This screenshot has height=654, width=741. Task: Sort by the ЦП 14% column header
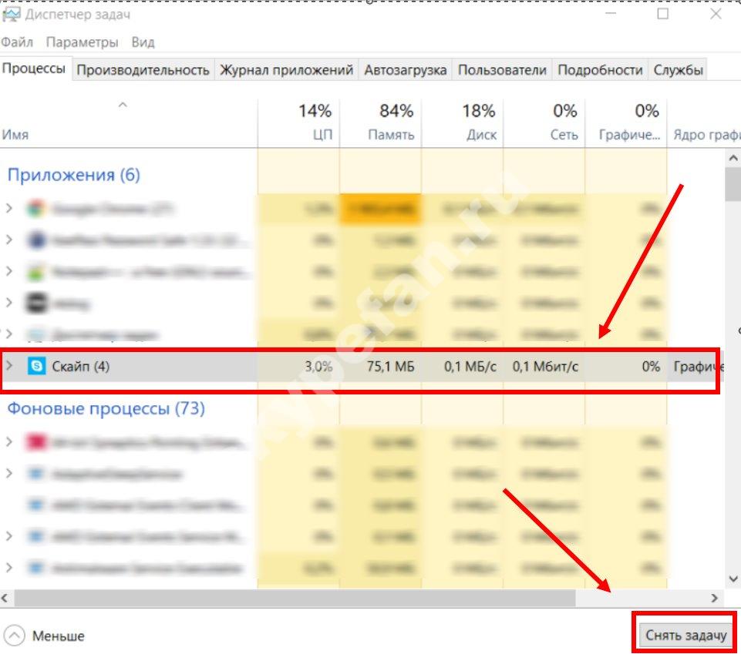pyautogui.click(x=298, y=123)
